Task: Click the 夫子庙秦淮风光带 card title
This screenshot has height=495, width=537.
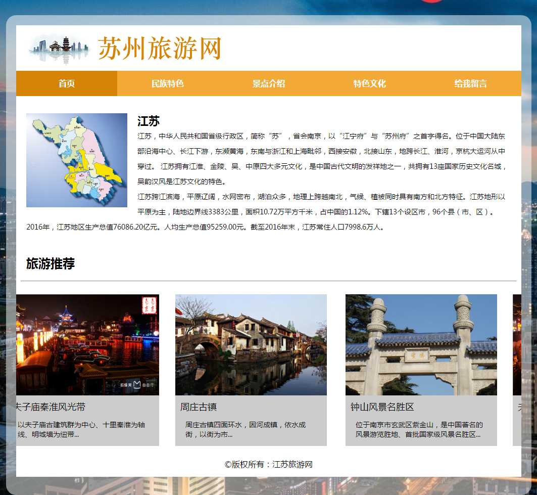Action: pos(51,407)
